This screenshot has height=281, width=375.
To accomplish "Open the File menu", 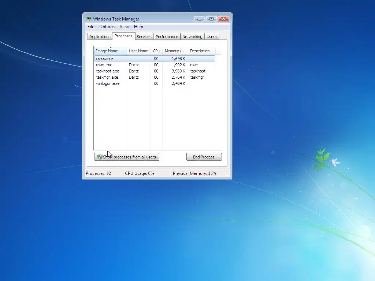I will pyautogui.click(x=91, y=27).
